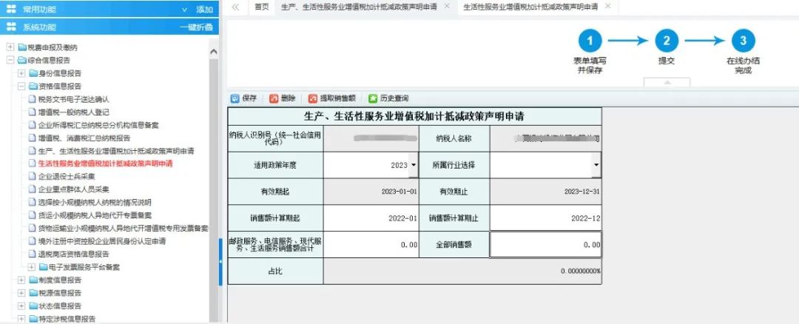
Task: Switch to 生产、生活性服务业增值税加计抵减政策声明申请 tab
Action: click(359, 7)
